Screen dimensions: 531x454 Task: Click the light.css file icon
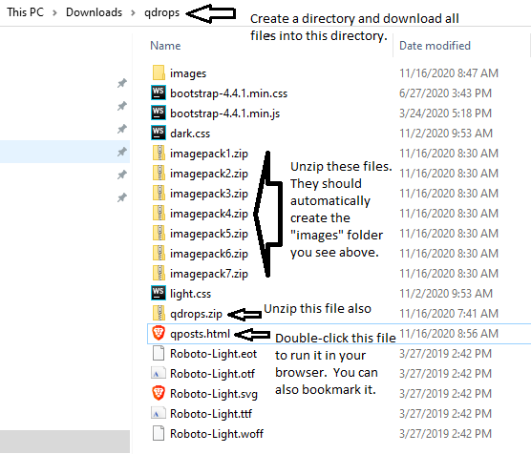point(159,293)
